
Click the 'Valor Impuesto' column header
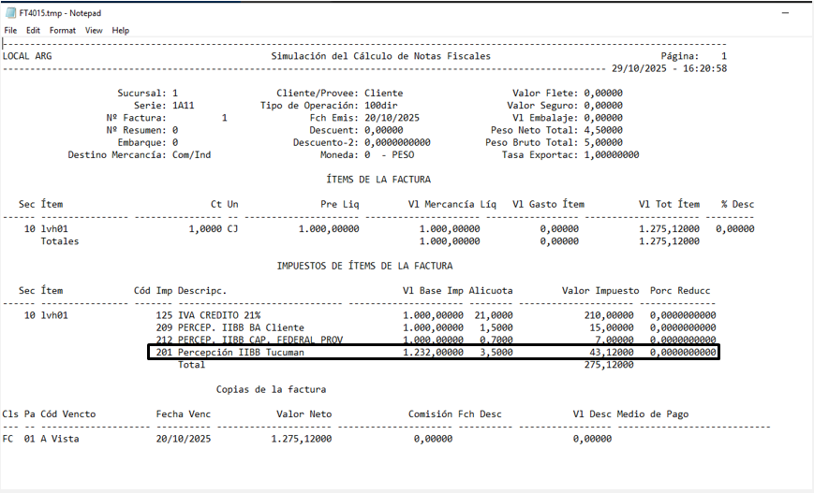[x=600, y=291]
